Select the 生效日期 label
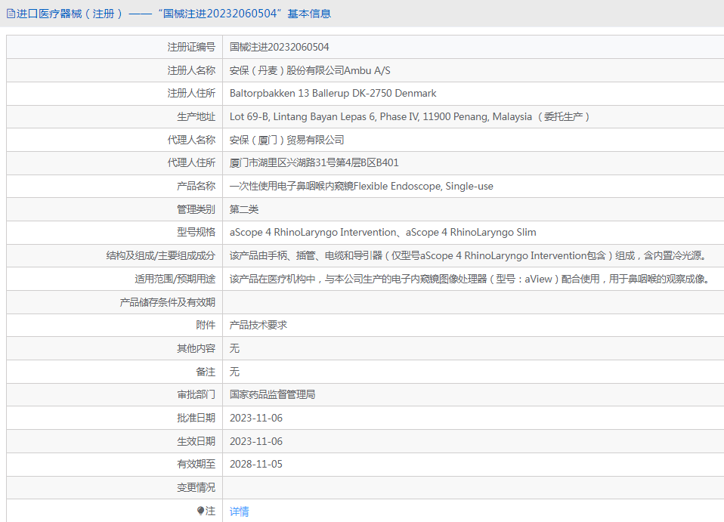The height and width of the screenshot is (522, 724). point(196,441)
